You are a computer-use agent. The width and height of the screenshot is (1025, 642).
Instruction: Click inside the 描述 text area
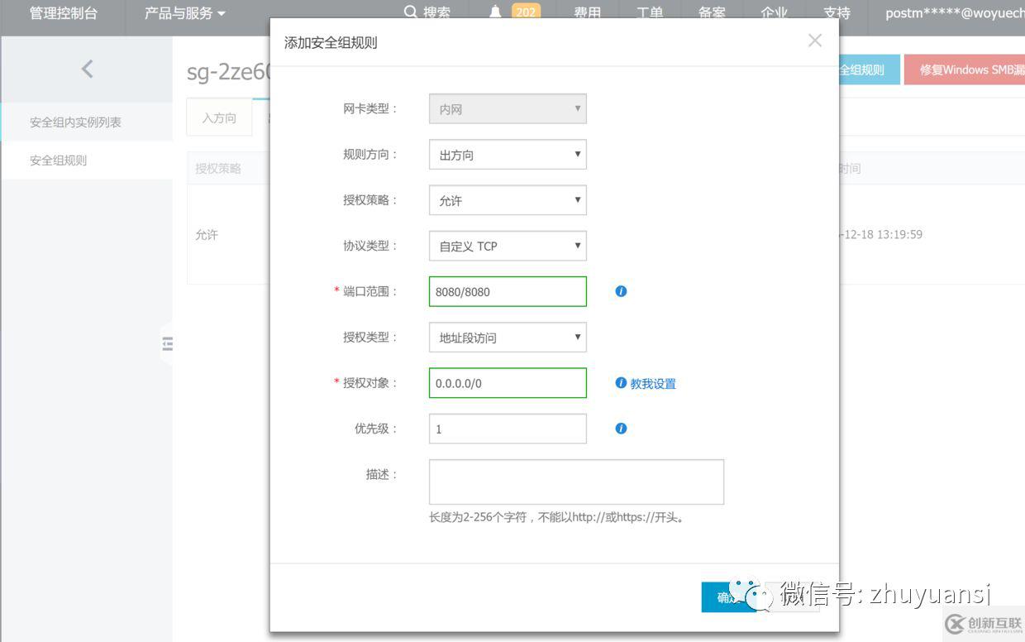click(x=575, y=481)
